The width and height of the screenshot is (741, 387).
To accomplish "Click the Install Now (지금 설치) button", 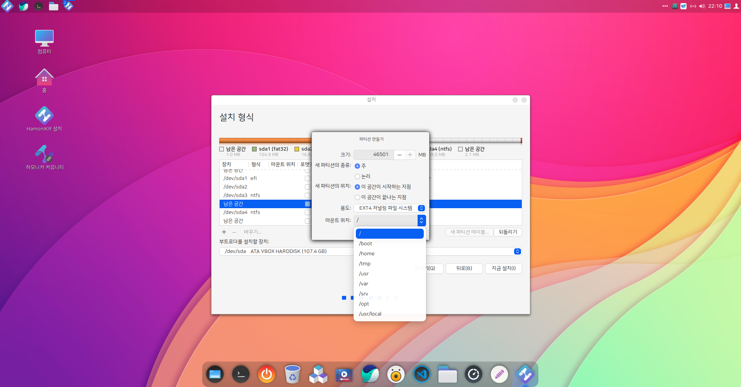I will 503,268.
